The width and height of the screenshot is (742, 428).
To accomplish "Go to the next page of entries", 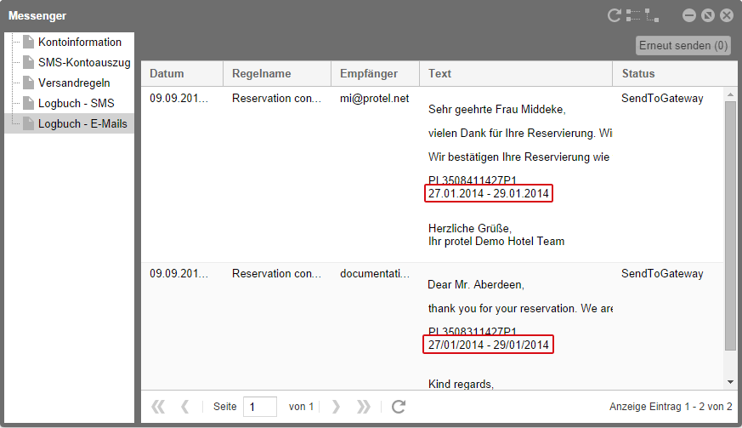I will (x=336, y=407).
